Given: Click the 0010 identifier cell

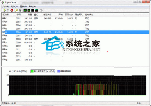Looking at the screenshot, I should pos(18,46).
